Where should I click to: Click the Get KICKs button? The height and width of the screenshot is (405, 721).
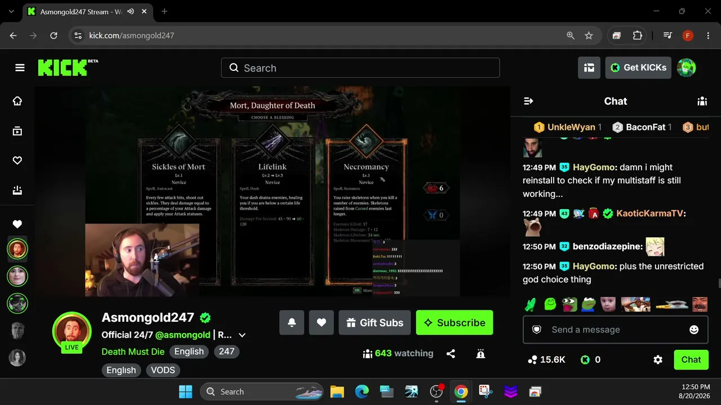point(639,67)
